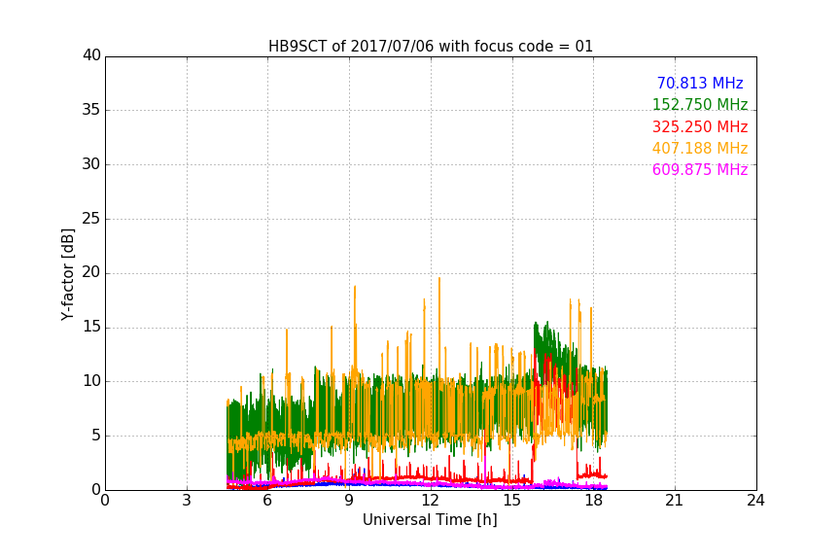Click the x-axis tick label 3

pos(187,501)
